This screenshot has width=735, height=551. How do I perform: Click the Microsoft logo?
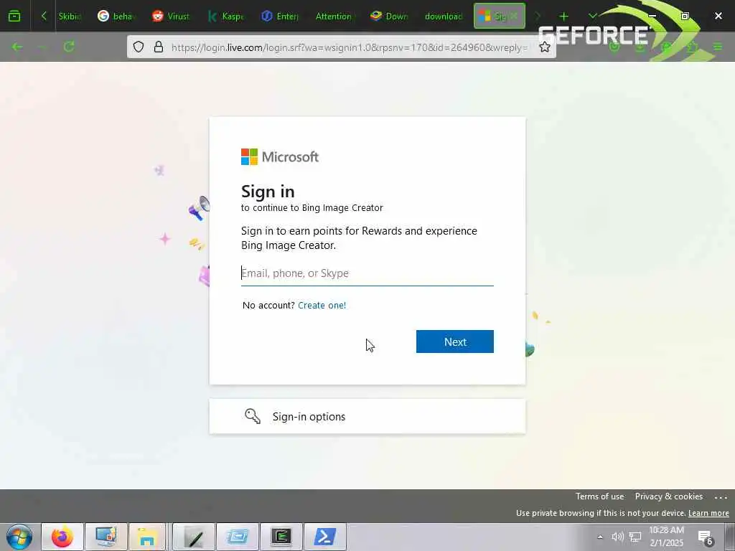point(280,157)
